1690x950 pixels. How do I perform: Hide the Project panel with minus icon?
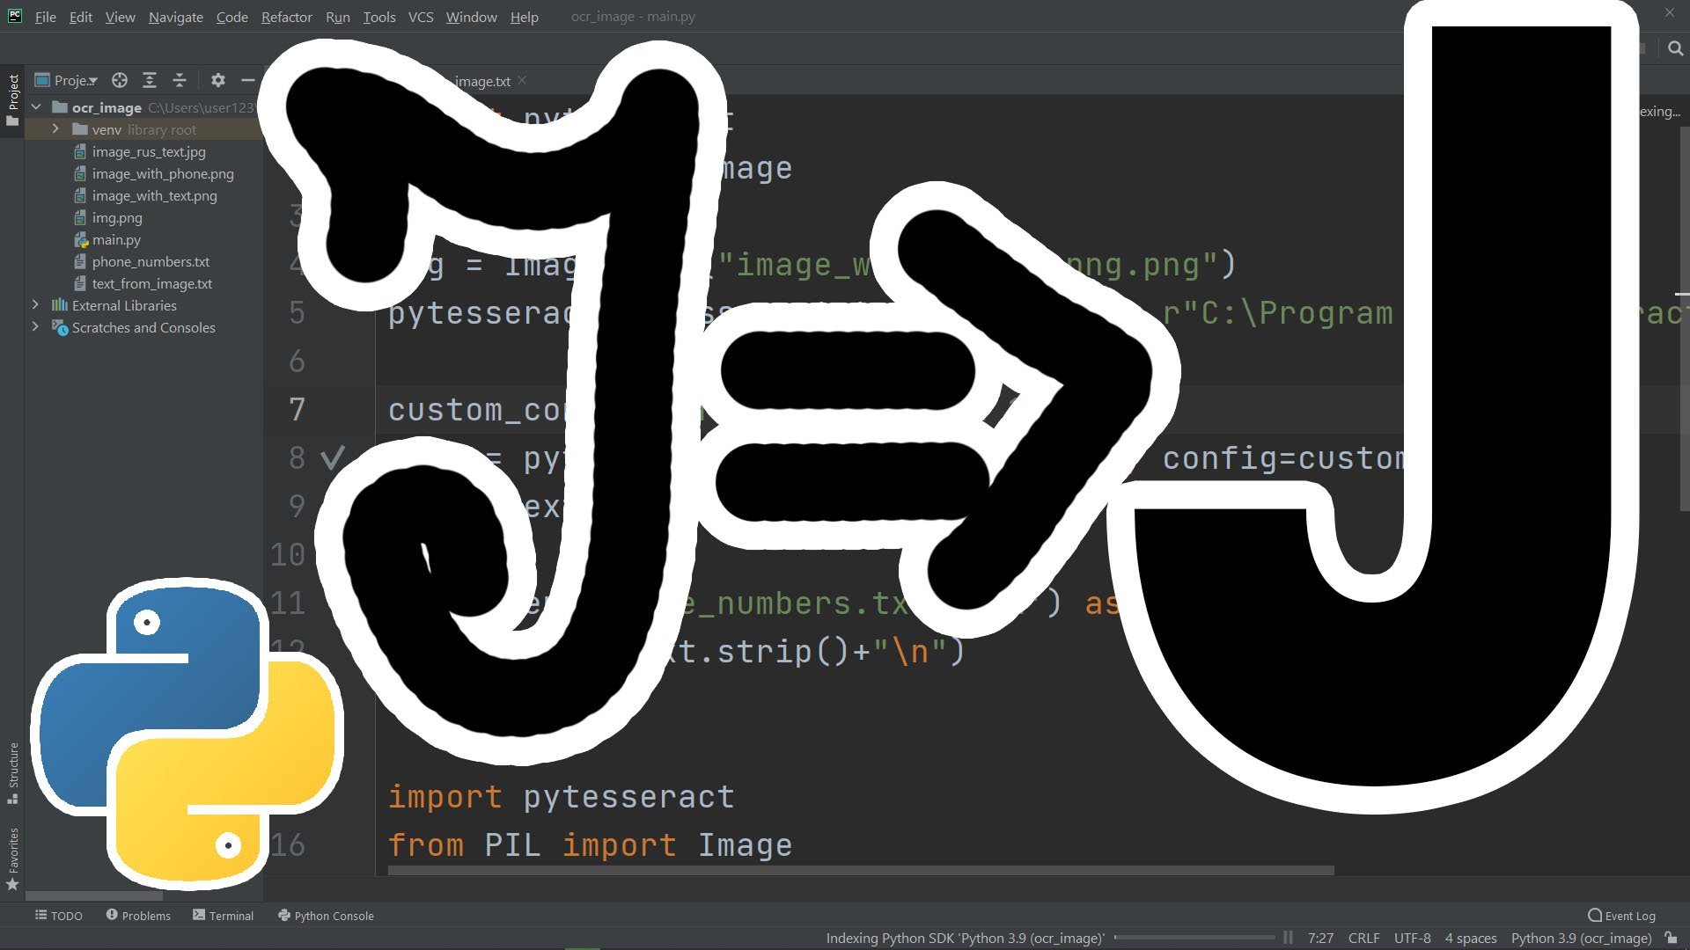[x=248, y=80]
